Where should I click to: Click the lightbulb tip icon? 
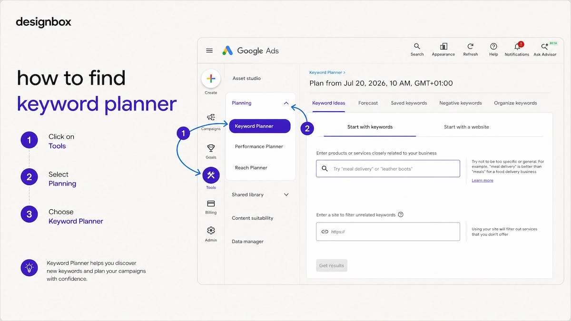[x=29, y=268]
